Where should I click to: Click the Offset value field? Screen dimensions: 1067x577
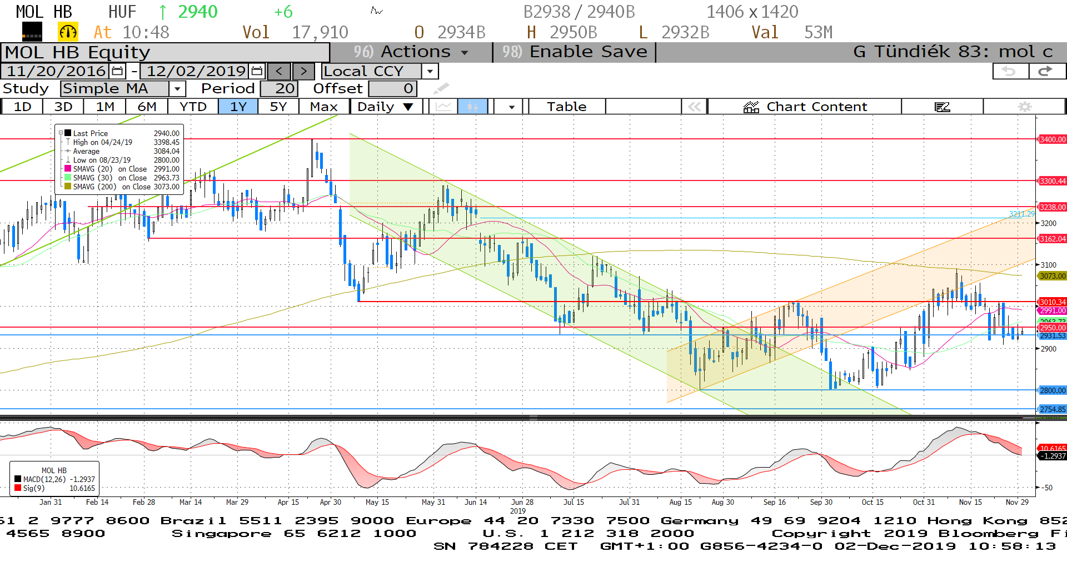pos(392,88)
